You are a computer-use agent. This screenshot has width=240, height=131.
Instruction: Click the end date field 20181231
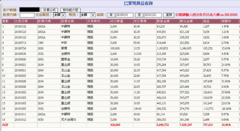pos(153,15)
